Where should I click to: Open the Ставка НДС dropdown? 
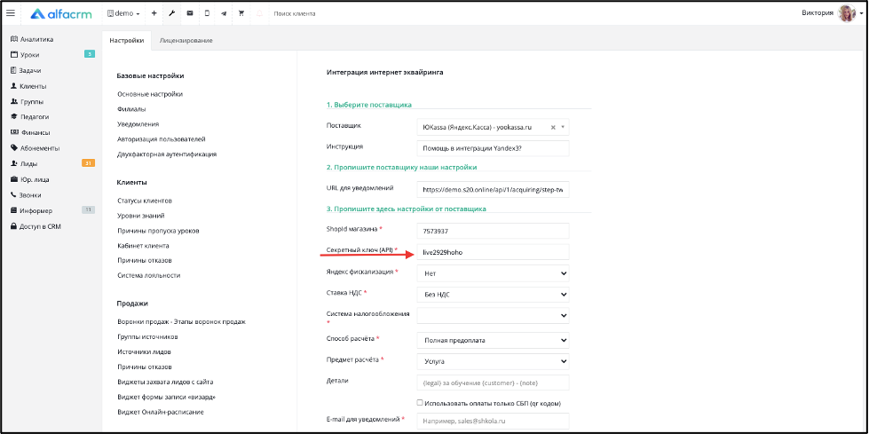(493, 295)
